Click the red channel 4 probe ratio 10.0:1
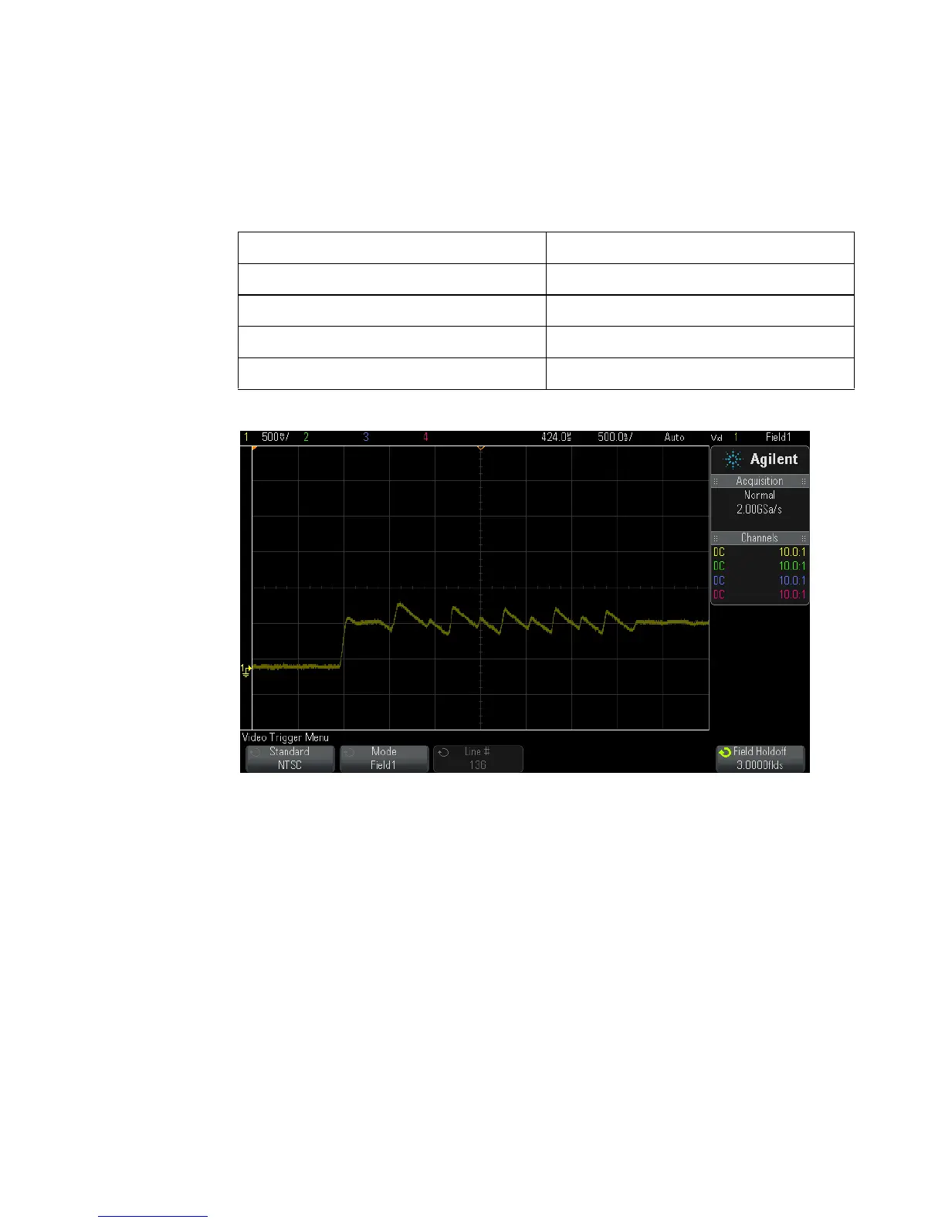Viewport: 945px width, 1223px height. [x=792, y=595]
